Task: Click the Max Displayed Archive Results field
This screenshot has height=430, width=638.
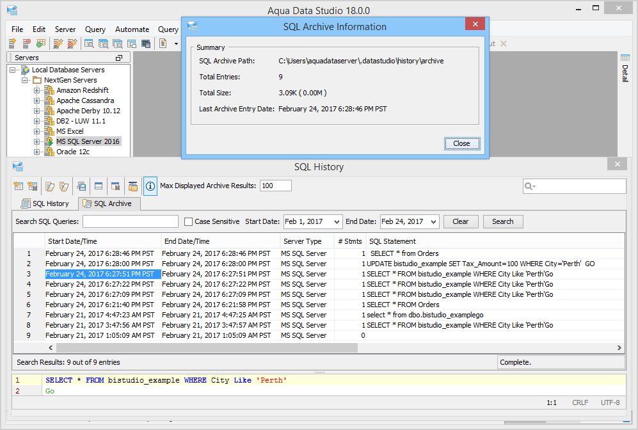Action: coord(275,186)
